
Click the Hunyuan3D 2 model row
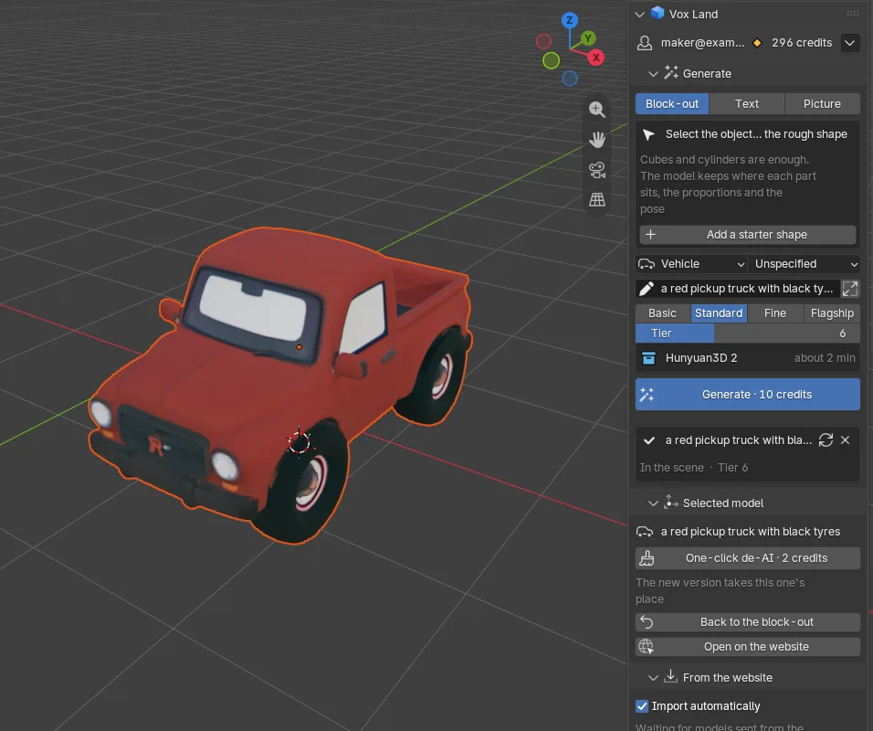tap(748, 357)
